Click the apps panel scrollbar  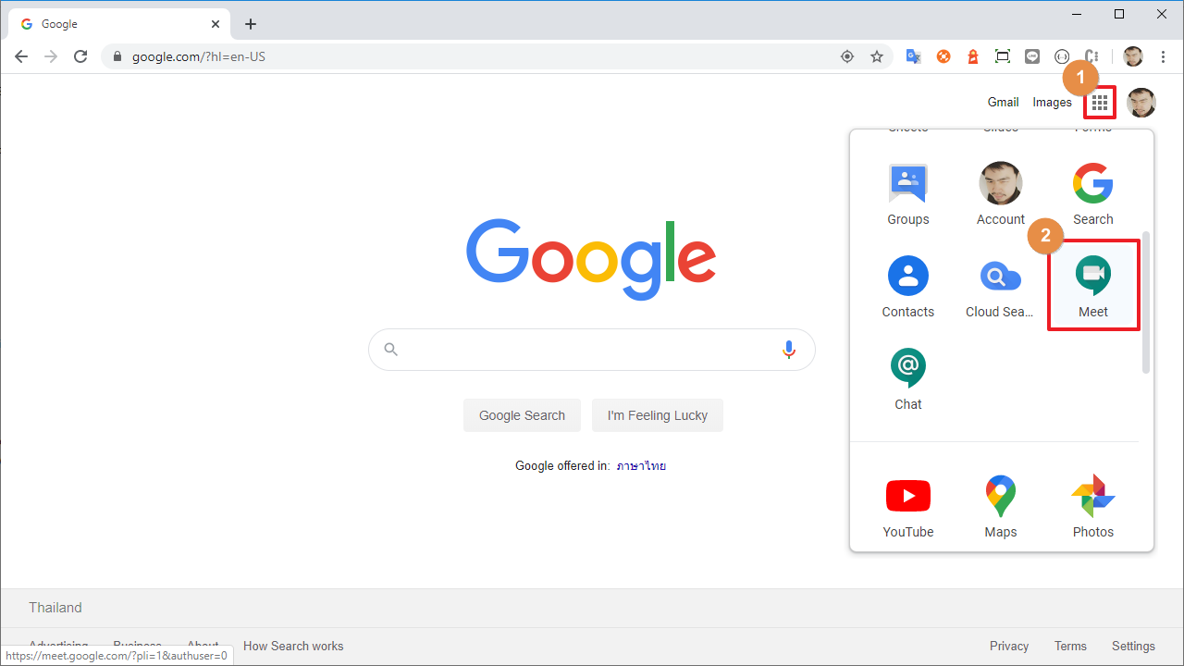(1146, 302)
